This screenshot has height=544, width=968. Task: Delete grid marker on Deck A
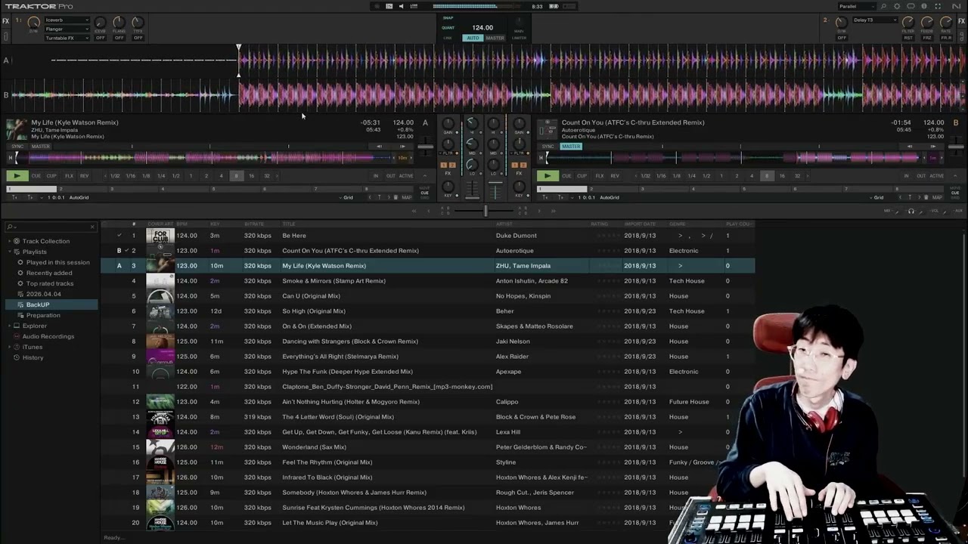pos(396,197)
